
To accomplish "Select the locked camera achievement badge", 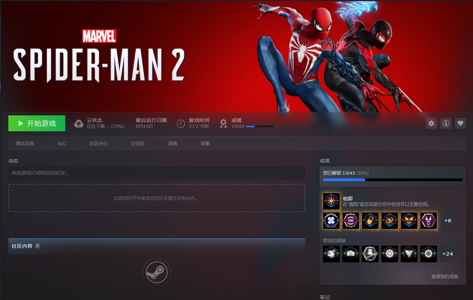I will point(350,254).
